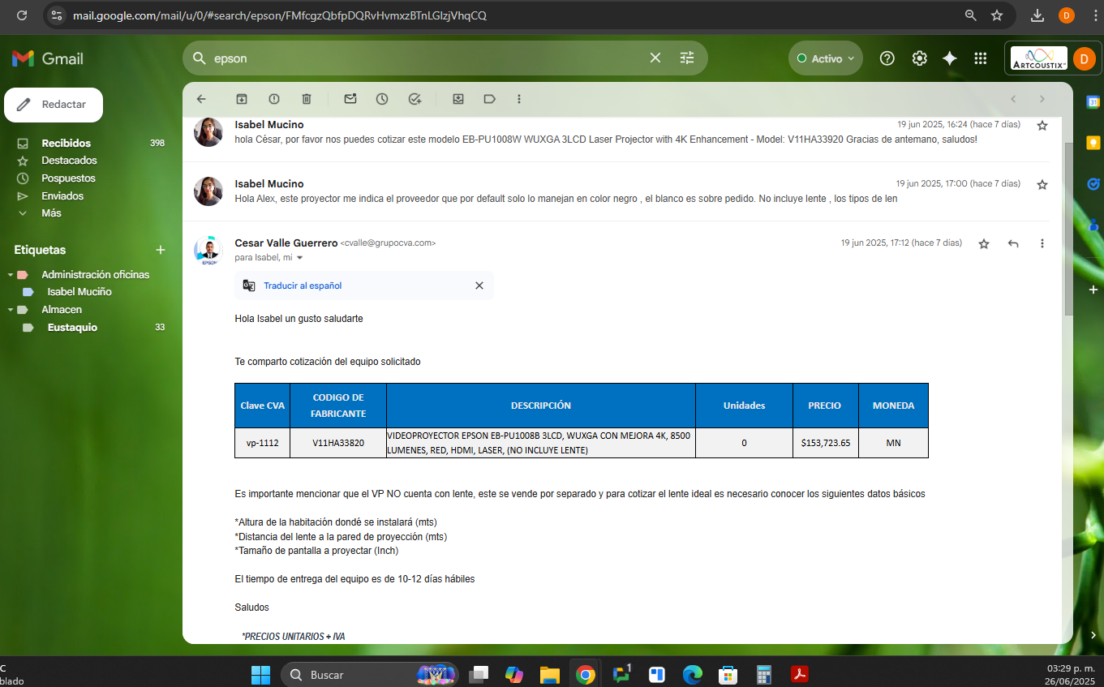
Task: Open more toolbar options menu
Action: pyautogui.click(x=519, y=99)
